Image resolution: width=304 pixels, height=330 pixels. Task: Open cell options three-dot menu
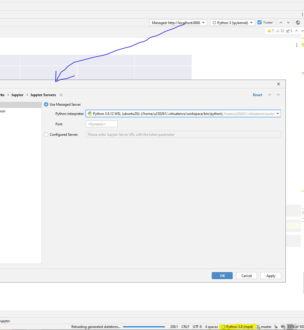tap(297, 45)
